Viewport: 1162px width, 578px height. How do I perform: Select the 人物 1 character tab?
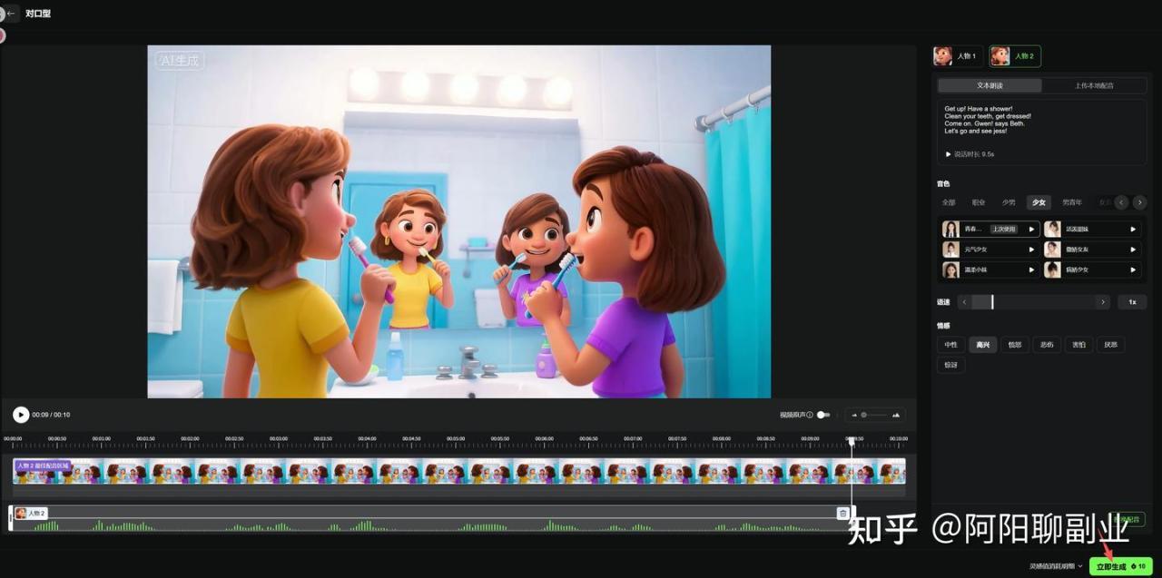(x=957, y=56)
